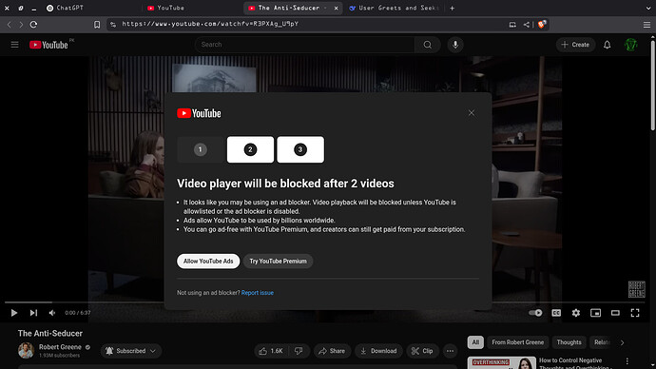Screen dimensions: 656x369
Task: Show more related filter chips arrow
Action: pyautogui.click(x=622, y=342)
